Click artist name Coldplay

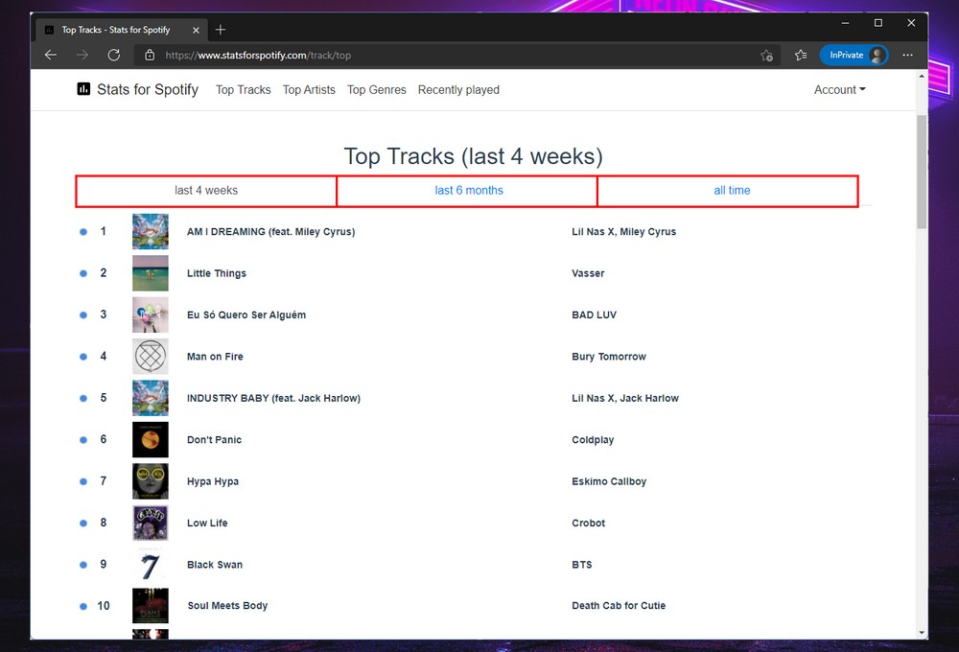point(593,440)
